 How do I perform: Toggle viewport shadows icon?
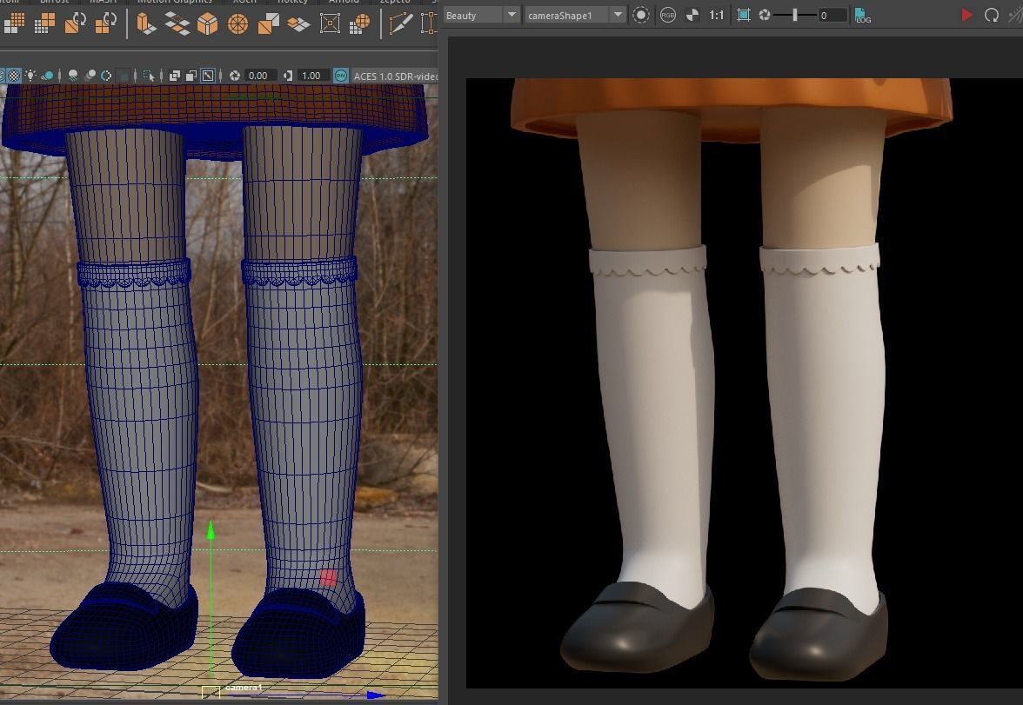48,76
